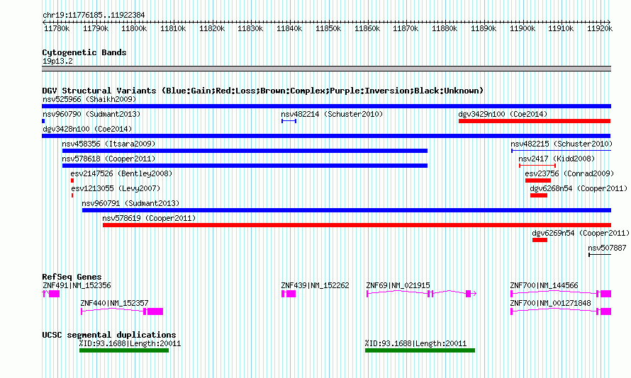Click the esv2147526 small red loss marker
The width and height of the screenshot is (631, 378).
pyautogui.click(x=72, y=181)
